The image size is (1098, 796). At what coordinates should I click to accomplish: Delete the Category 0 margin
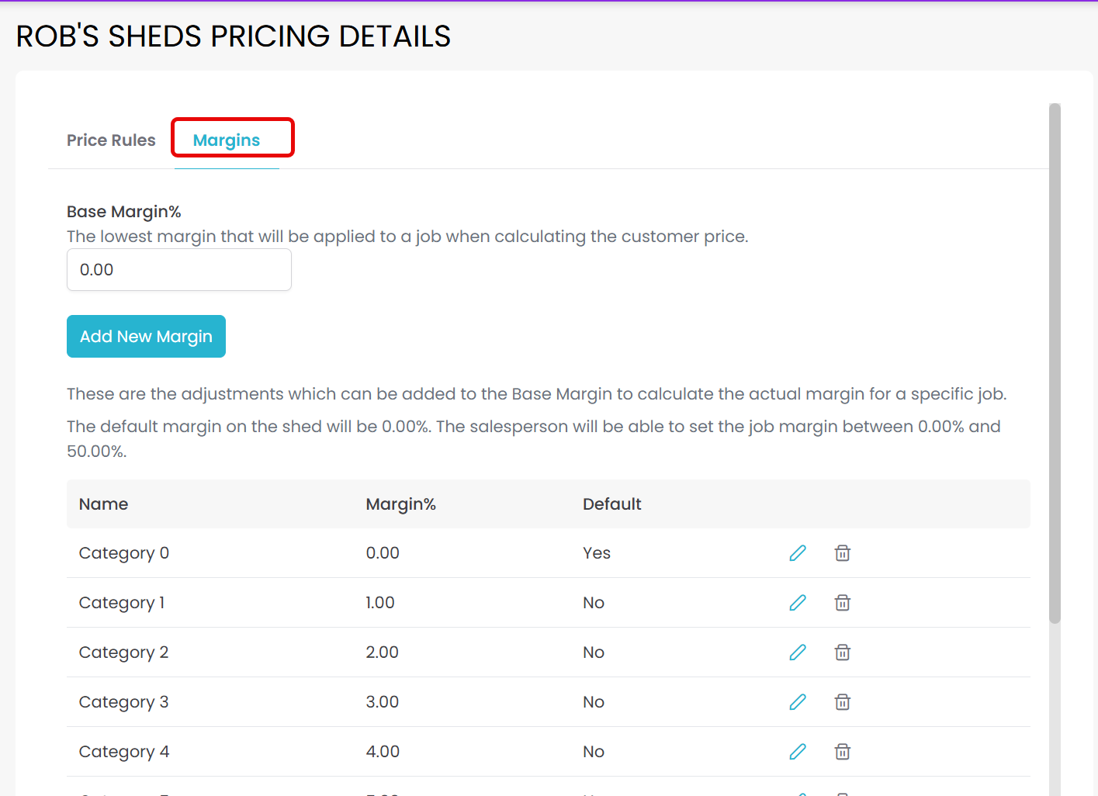[x=842, y=553]
